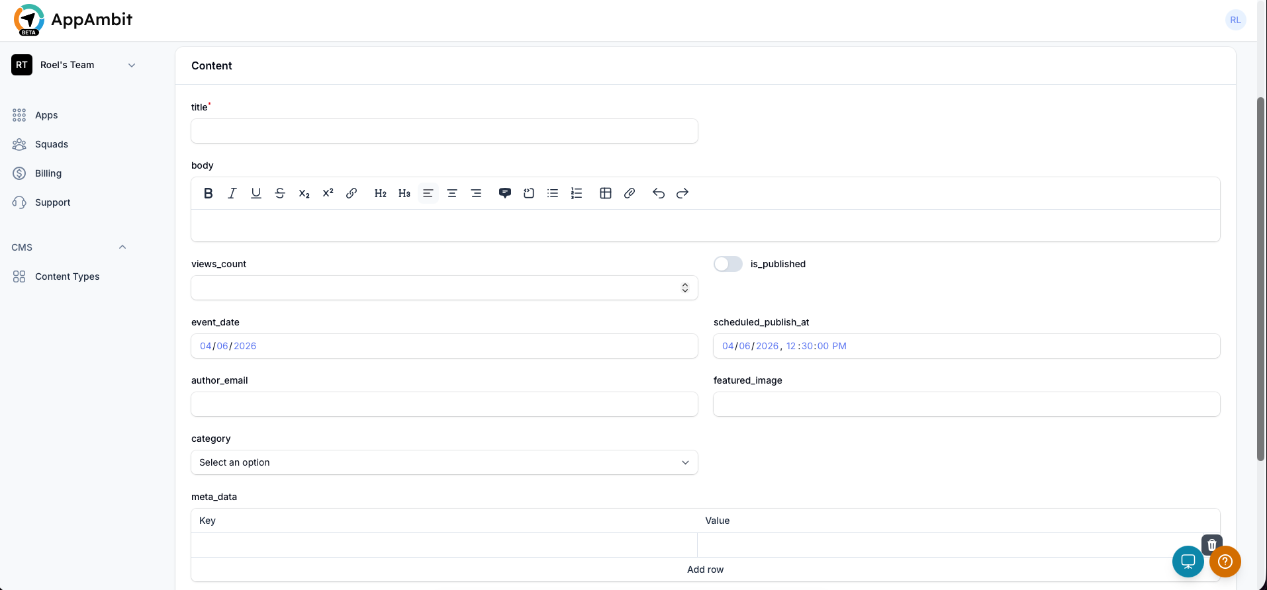Undo last edit in body
The image size is (1267, 590).
click(659, 193)
